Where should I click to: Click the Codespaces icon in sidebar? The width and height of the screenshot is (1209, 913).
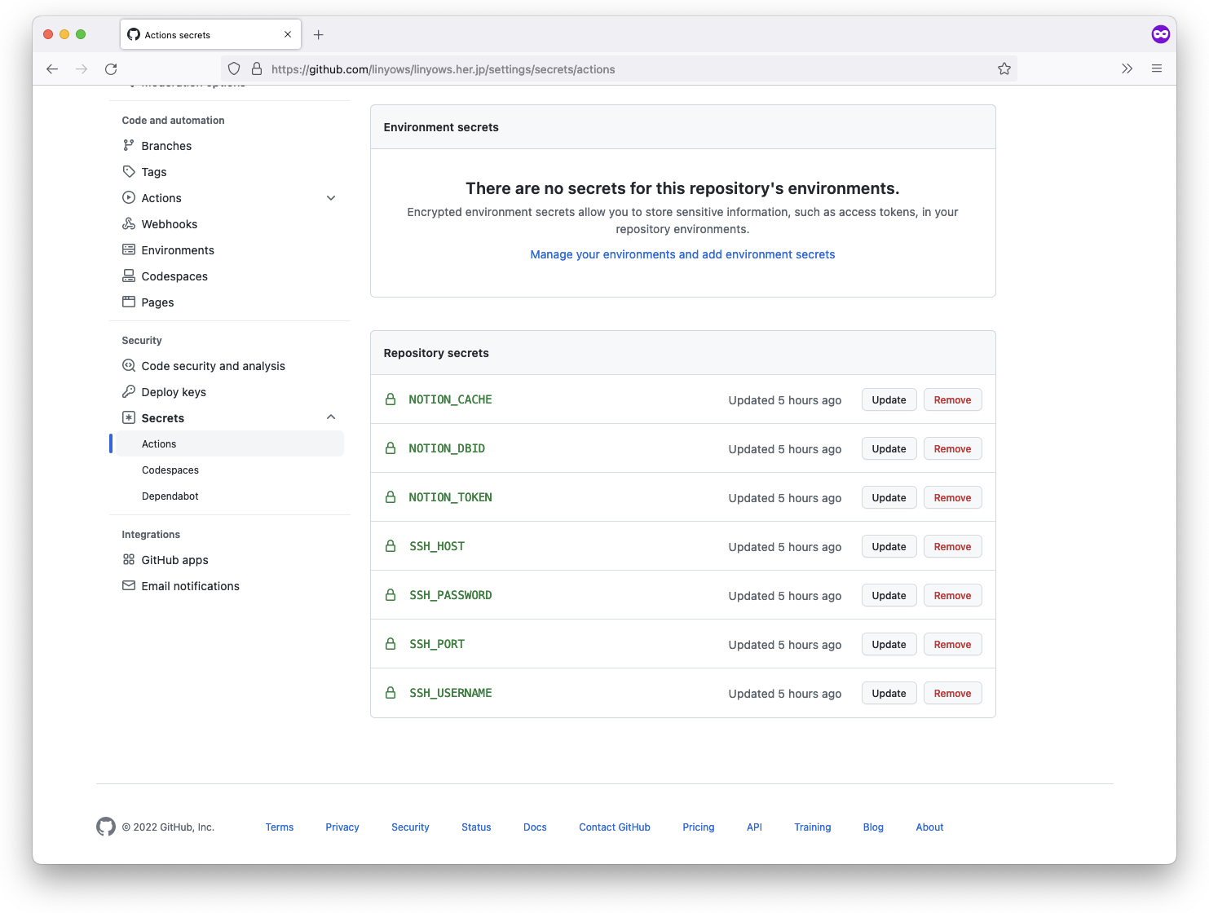pos(129,276)
